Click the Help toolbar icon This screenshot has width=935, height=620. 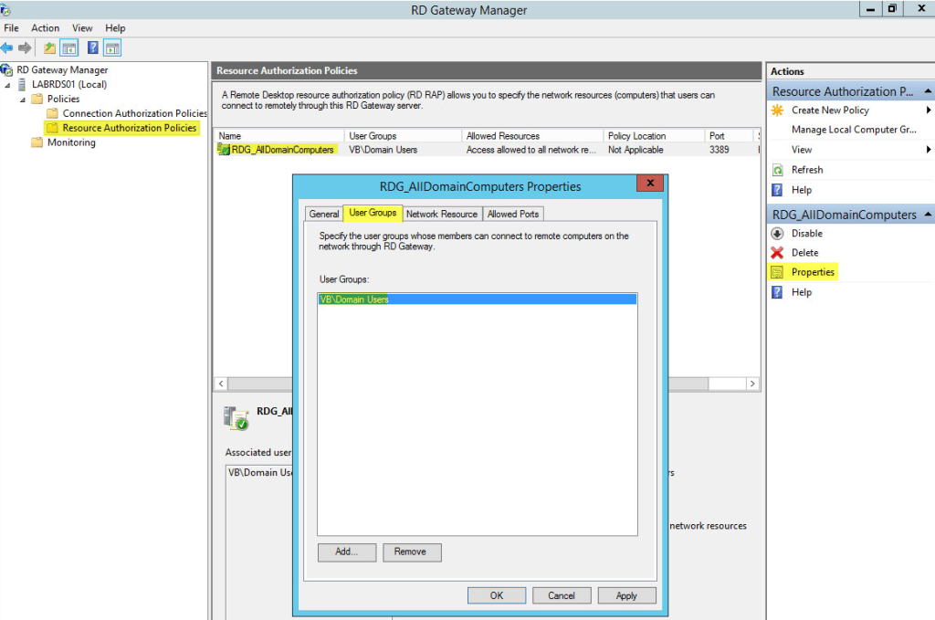[x=92, y=47]
